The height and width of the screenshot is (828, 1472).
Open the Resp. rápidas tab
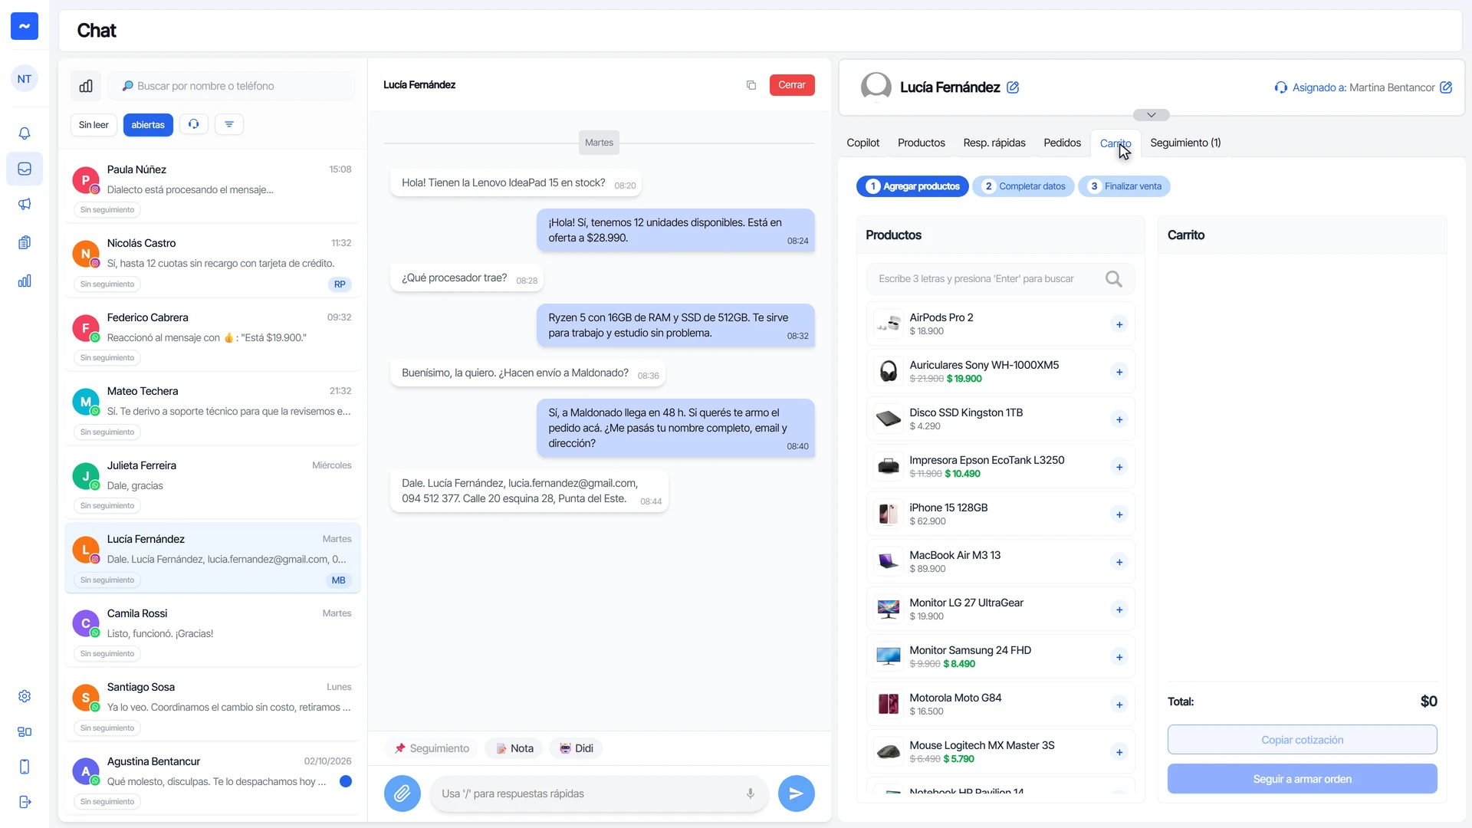pyautogui.click(x=994, y=143)
